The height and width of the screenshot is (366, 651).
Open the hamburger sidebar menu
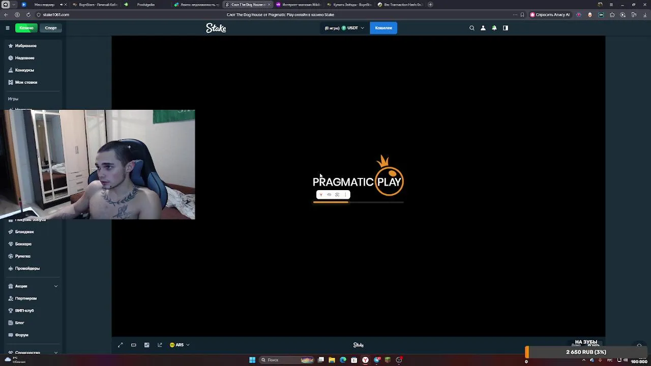(7, 28)
